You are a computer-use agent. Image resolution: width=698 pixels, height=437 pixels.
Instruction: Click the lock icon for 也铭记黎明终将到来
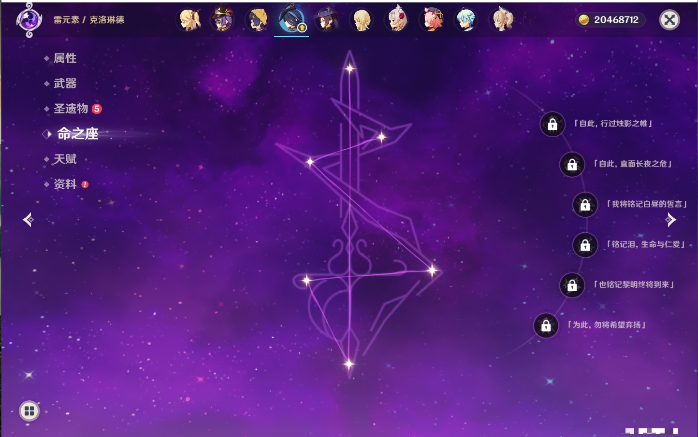click(x=572, y=285)
